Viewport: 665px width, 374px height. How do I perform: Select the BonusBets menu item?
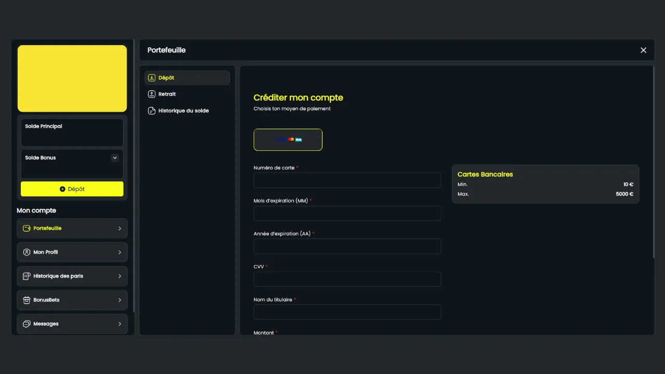tap(72, 300)
